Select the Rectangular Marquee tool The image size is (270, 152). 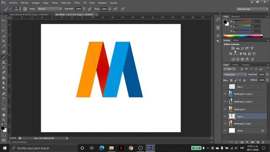pos(4,25)
